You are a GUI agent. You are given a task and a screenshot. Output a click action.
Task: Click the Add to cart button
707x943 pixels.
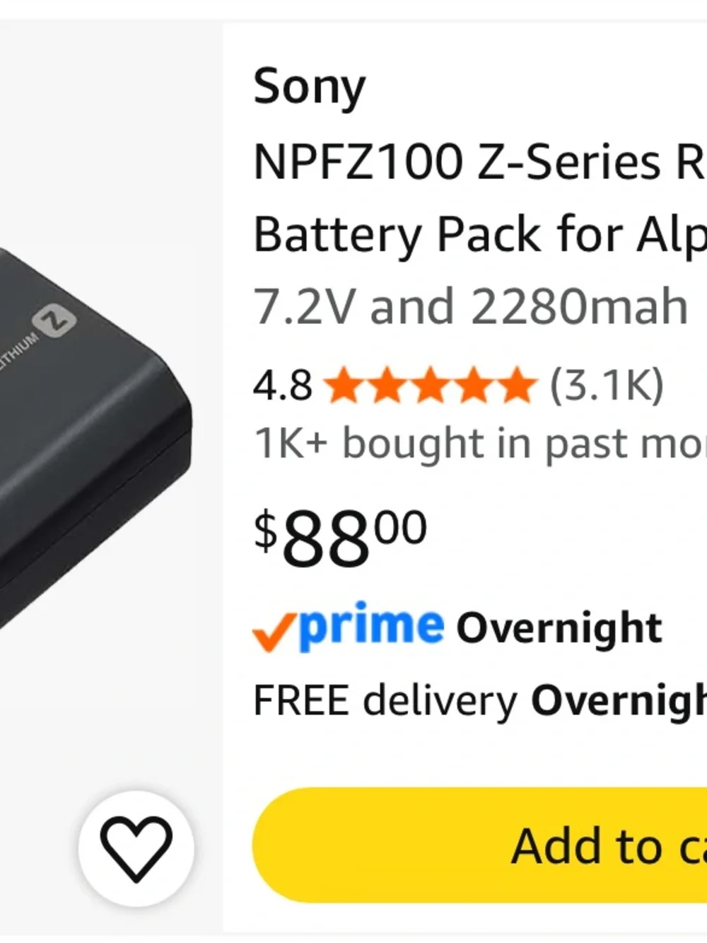(x=479, y=845)
